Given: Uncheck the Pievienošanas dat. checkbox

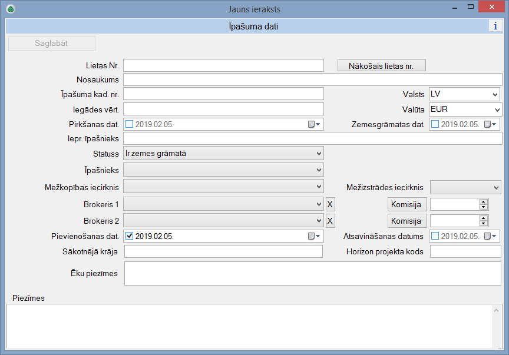Looking at the screenshot, I should pyautogui.click(x=130, y=236).
